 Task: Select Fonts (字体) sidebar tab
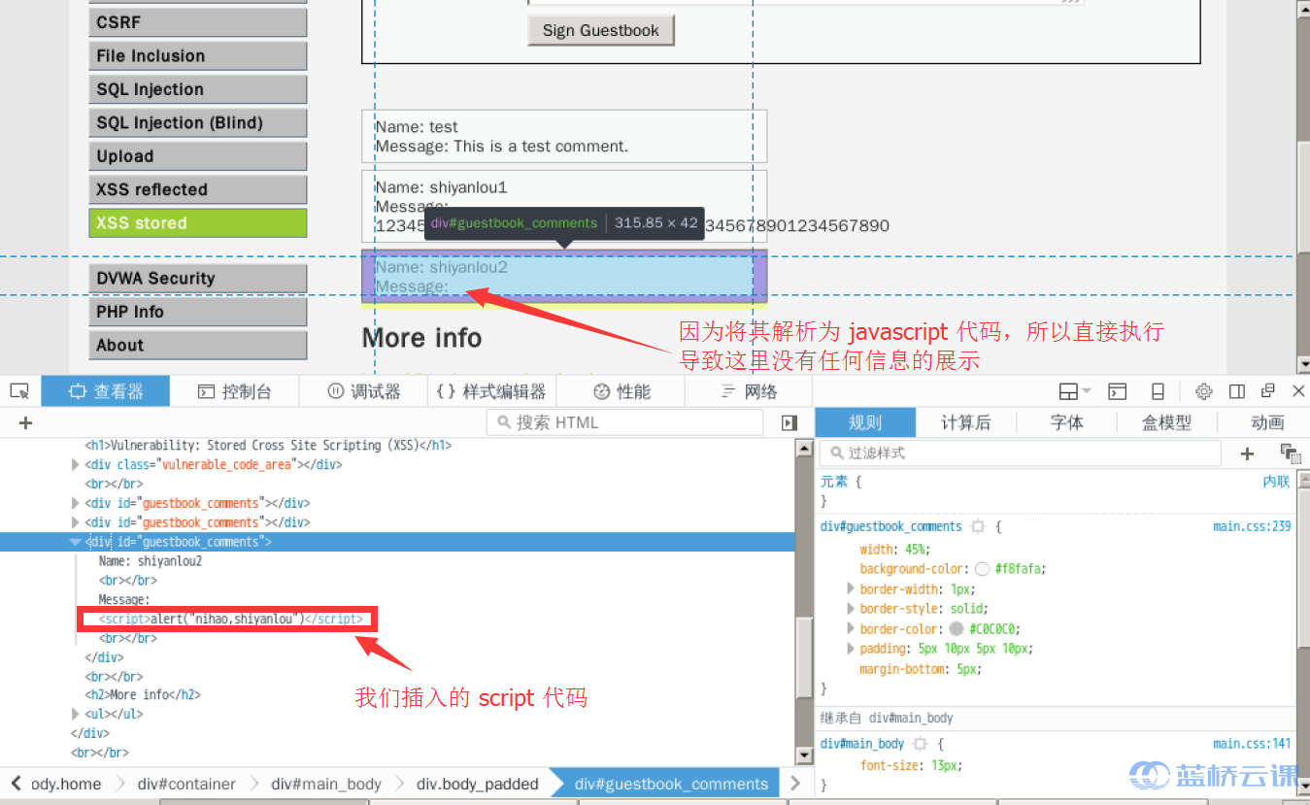[1066, 422]
